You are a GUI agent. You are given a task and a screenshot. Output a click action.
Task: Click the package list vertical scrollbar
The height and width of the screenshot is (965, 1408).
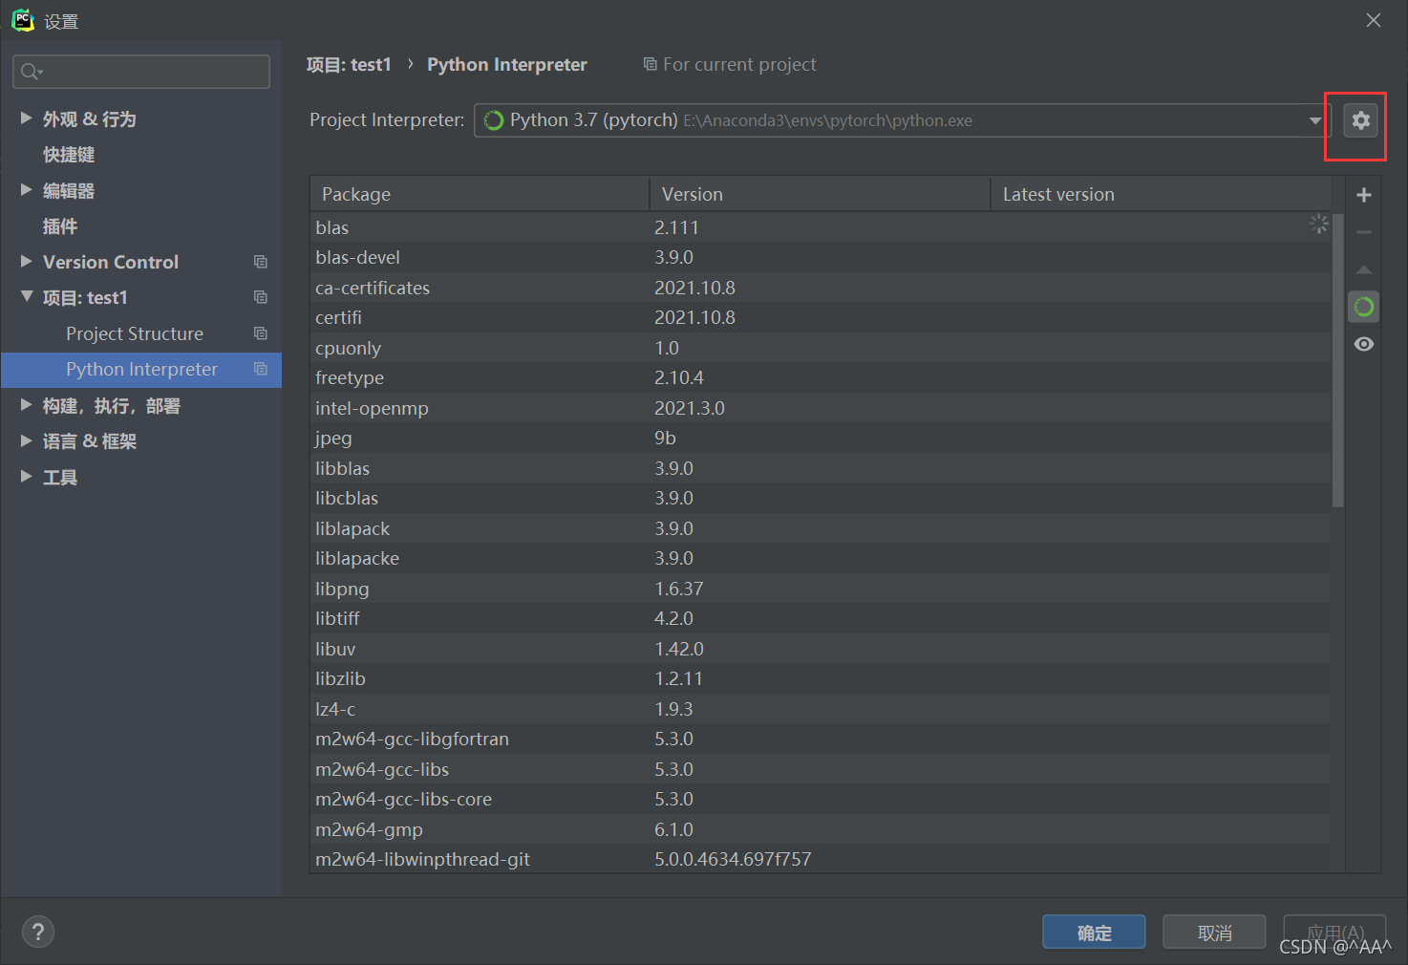[1338, 360]
